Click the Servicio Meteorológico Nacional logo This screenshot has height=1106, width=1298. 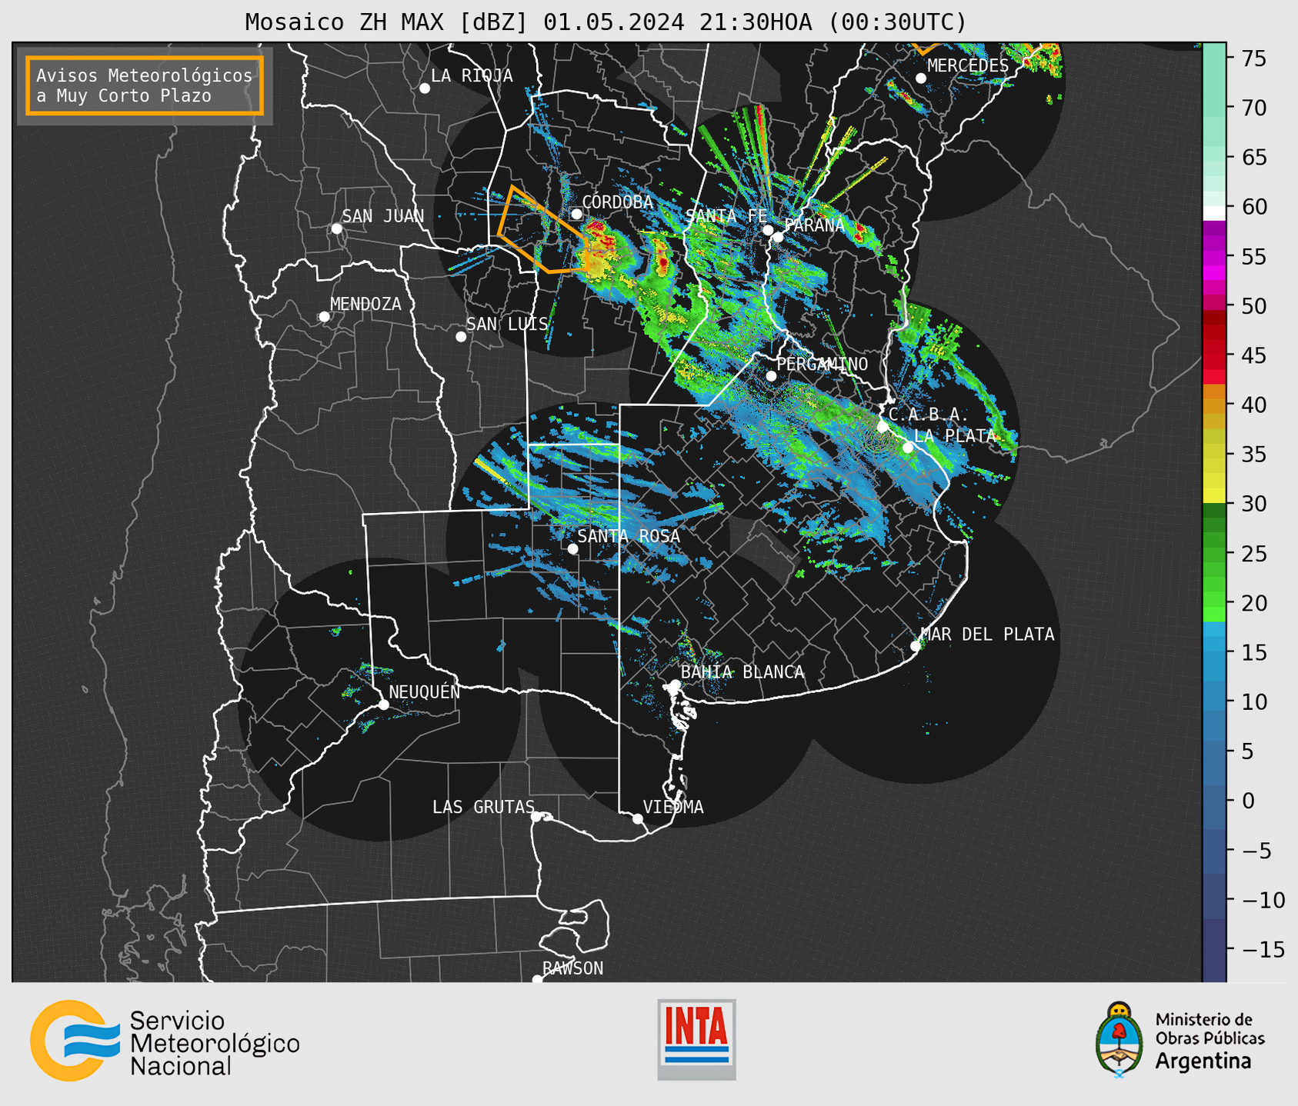(x=165, y=1041)
